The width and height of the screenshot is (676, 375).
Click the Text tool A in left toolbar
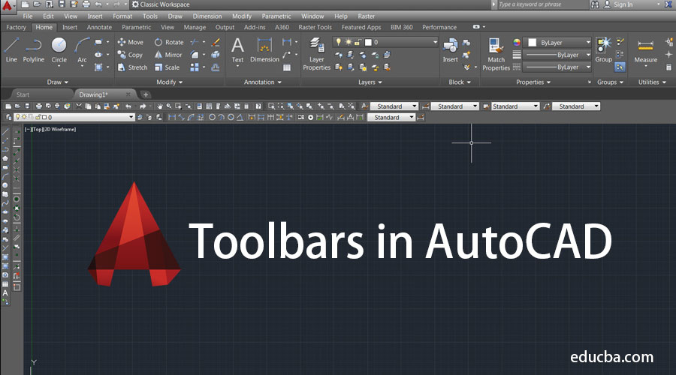pos(5,293)
